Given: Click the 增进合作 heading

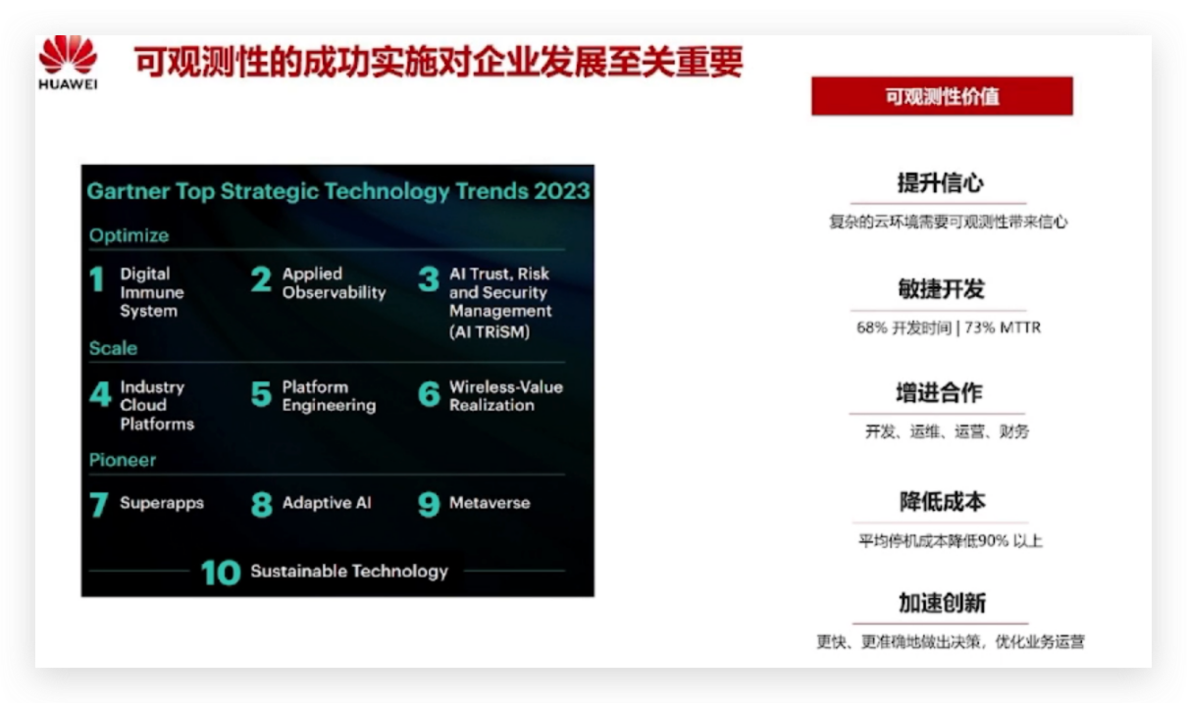Looking at the screenshot, I should [939, 393].
